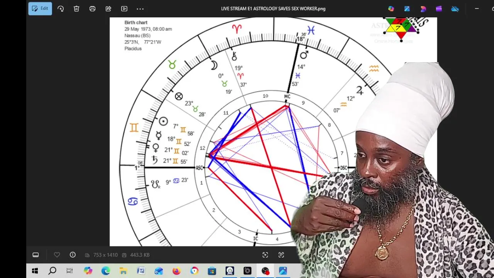Toggle the filmstrip view icon

(36, 255)
